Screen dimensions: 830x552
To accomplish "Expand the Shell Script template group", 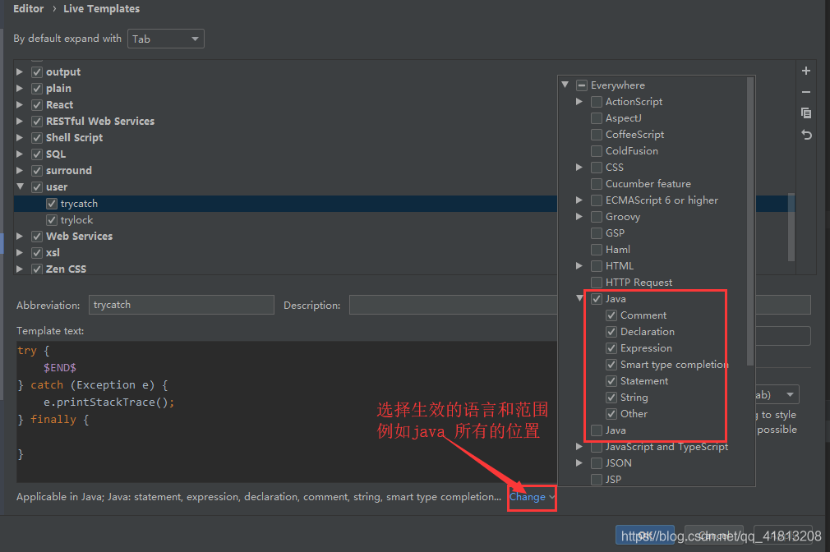I will point(20,138).
